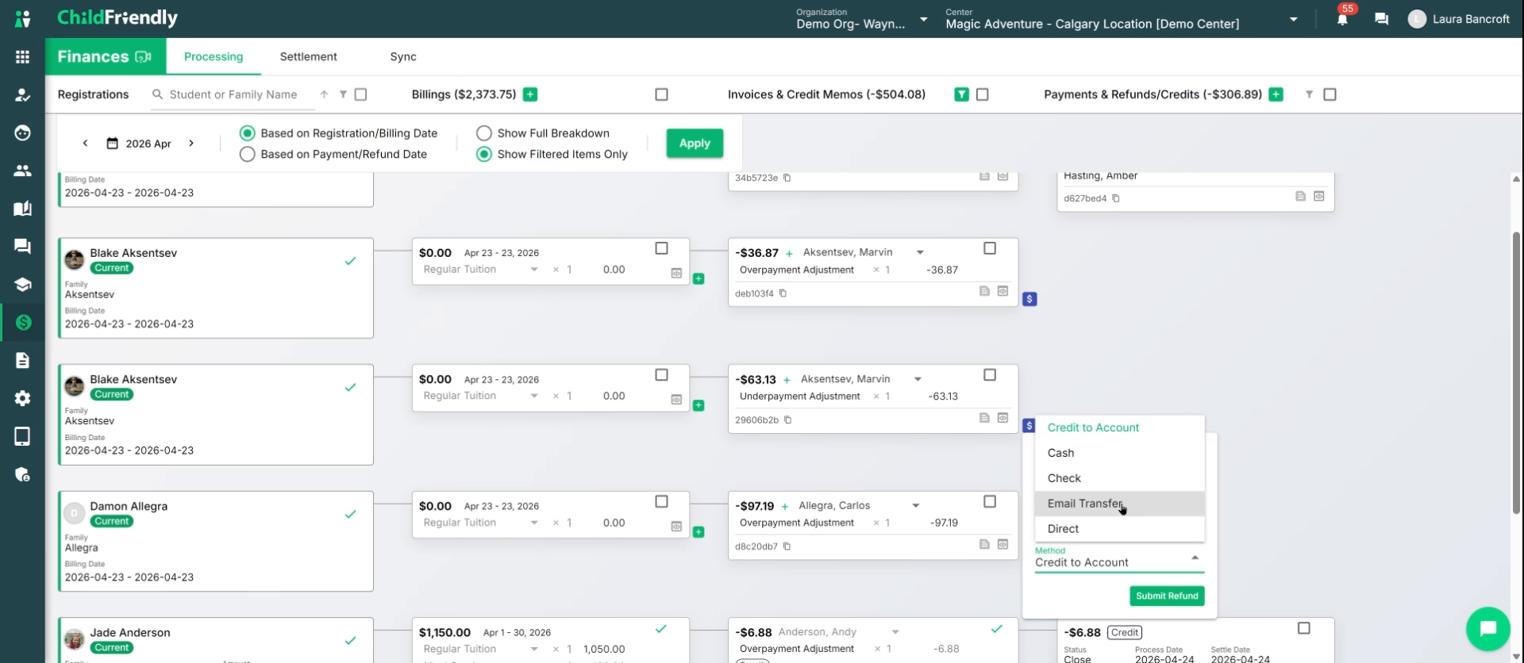The width and height of the screenshot is (1524, 663).
Task: Open the apps grid in sidebar
Action: point(22,57)
